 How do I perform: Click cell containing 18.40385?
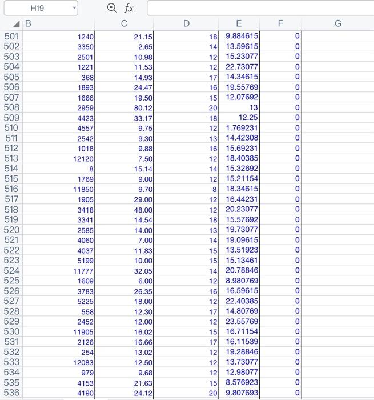pos(239,158)
